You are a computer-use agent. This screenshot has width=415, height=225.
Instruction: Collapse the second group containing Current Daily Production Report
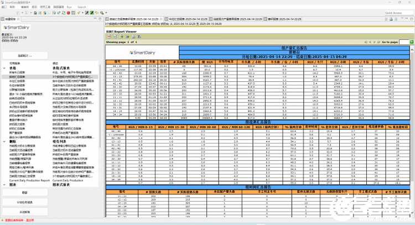tap(4, 142)
